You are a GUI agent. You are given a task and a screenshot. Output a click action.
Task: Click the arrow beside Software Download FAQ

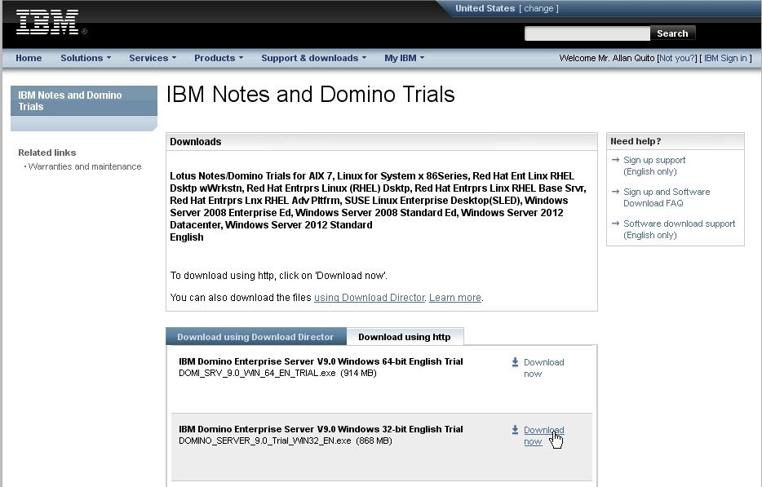click(615, 192)
